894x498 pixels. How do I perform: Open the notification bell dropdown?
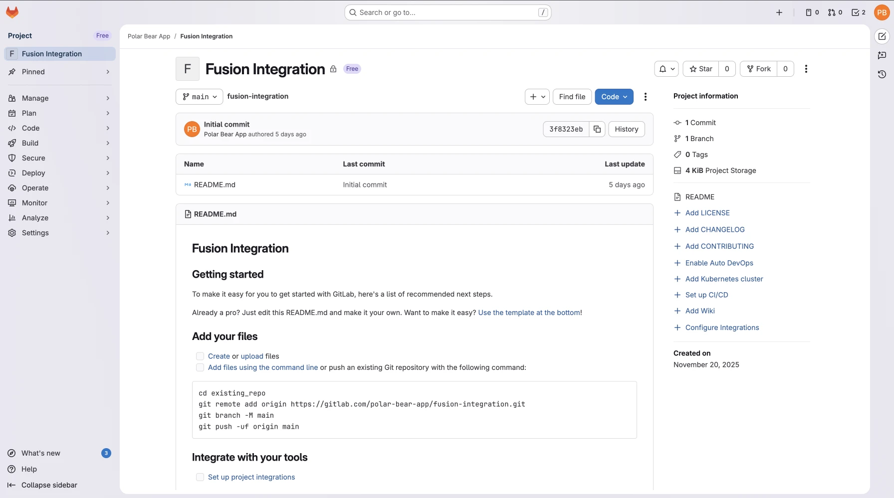click(666, 69)
